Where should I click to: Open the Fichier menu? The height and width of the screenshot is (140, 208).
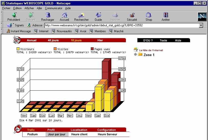[6, 8]
